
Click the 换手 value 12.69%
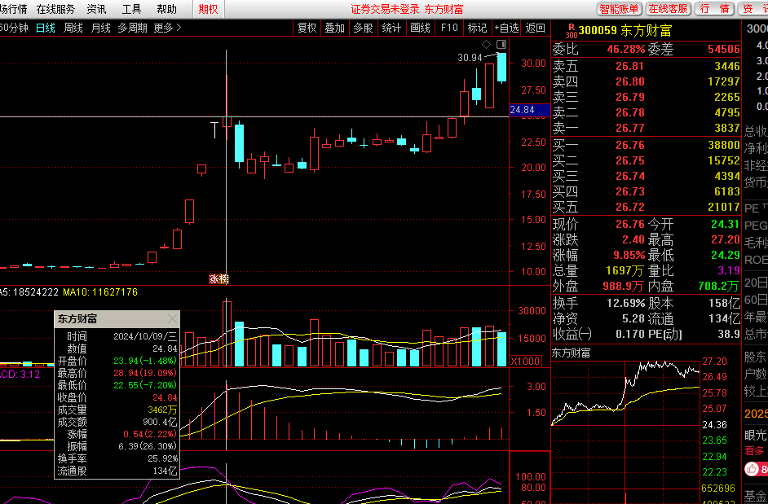tap(625, 304)
